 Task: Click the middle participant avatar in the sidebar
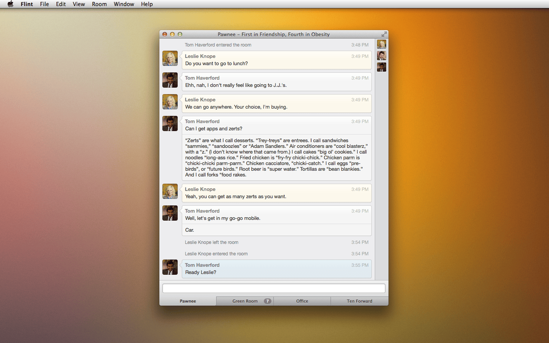382,56
